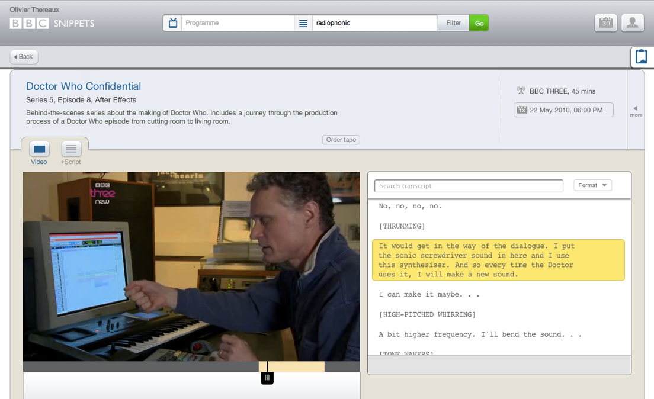
Task: Click the Filter button
Action: click(453, 23)
